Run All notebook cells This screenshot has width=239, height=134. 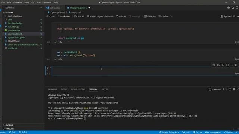pos(79,16)
